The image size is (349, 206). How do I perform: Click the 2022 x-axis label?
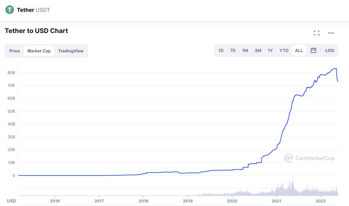[x=320, y=201]
